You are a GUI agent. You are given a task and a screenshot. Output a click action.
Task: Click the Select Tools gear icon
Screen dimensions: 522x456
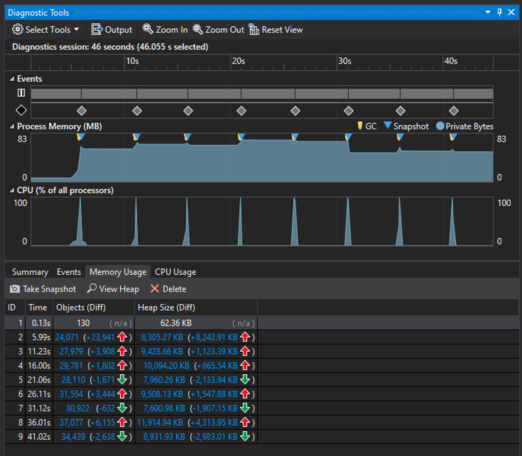coord(16,29)
